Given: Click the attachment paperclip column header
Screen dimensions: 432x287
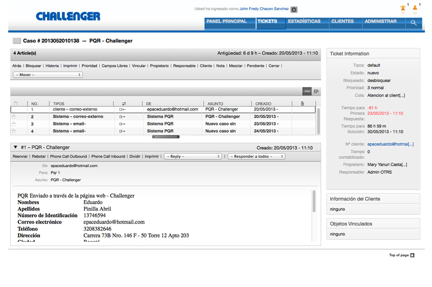Looking at the screenshot, I should (302, 103).
